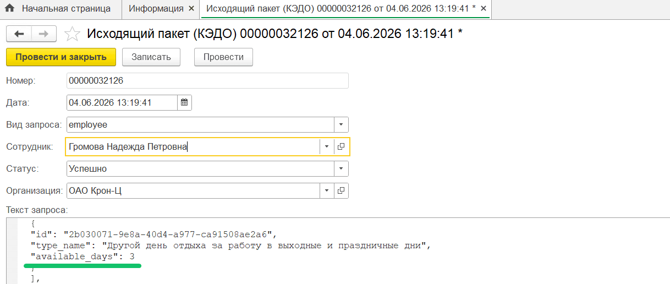The width and height of the screenshot is (670, 284).
Task: Focus the Номер input field
Action: [x=207, y=80]
